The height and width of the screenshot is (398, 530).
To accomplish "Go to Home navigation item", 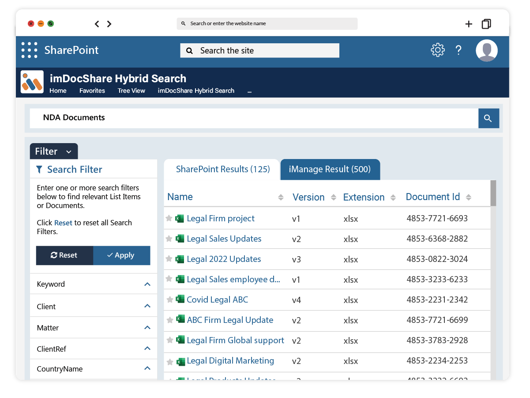I will (58, 91).
